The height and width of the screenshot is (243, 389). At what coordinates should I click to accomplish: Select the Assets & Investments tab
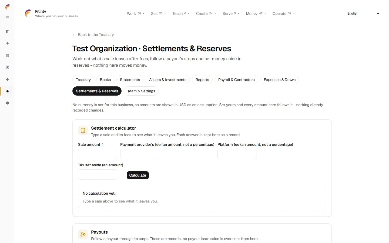pos(168,80)
